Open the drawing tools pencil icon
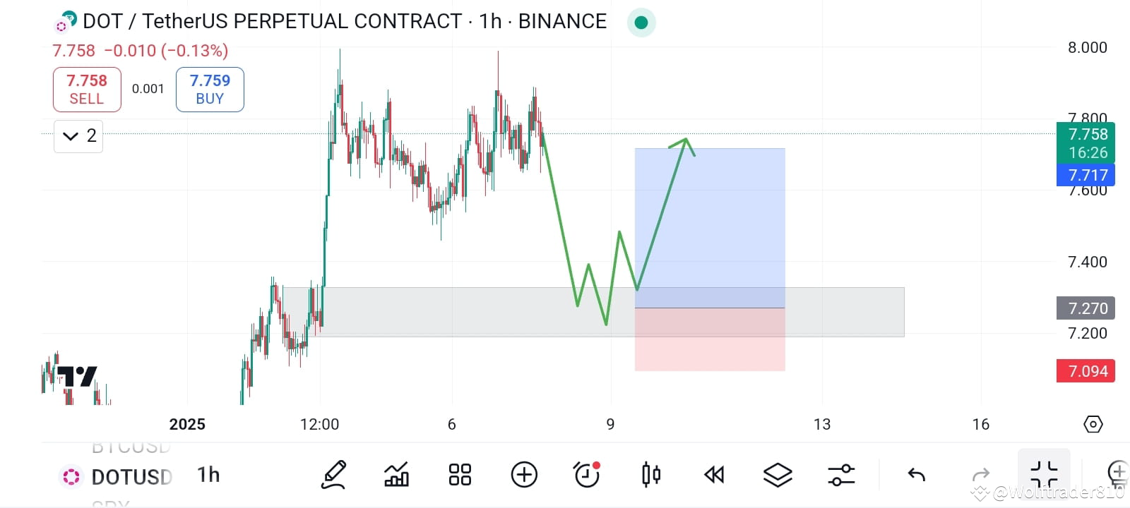Viewport: 1130px width, 508px height. click(x=333, y=475)
